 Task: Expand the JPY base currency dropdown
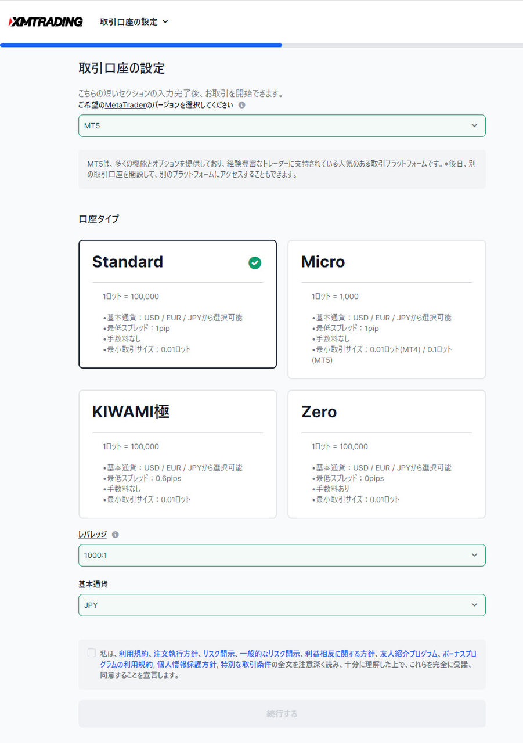pyautogui.click(x=282, y=605)
